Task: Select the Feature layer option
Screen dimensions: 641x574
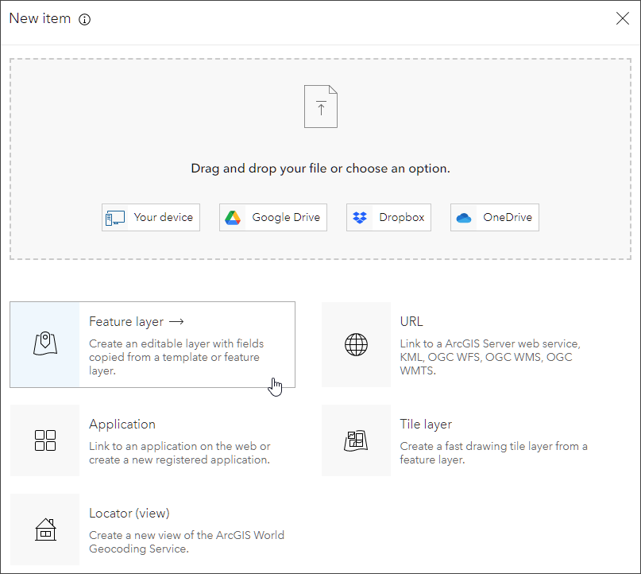Action: click(x=153, y=343)
